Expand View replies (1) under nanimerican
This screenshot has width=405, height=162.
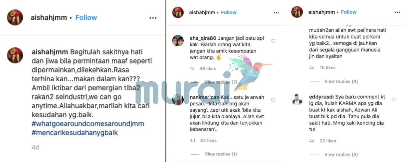221,154
